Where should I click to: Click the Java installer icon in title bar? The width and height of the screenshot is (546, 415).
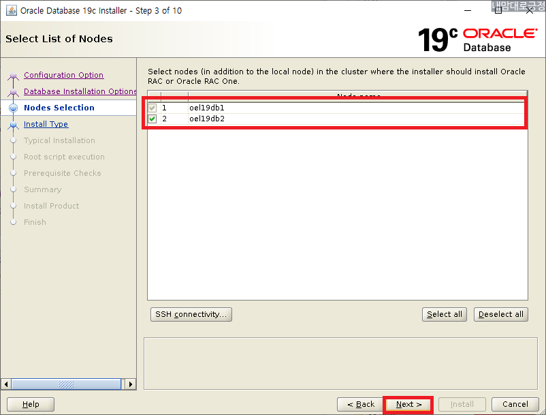pyautogui.click(x=12, y=10)
